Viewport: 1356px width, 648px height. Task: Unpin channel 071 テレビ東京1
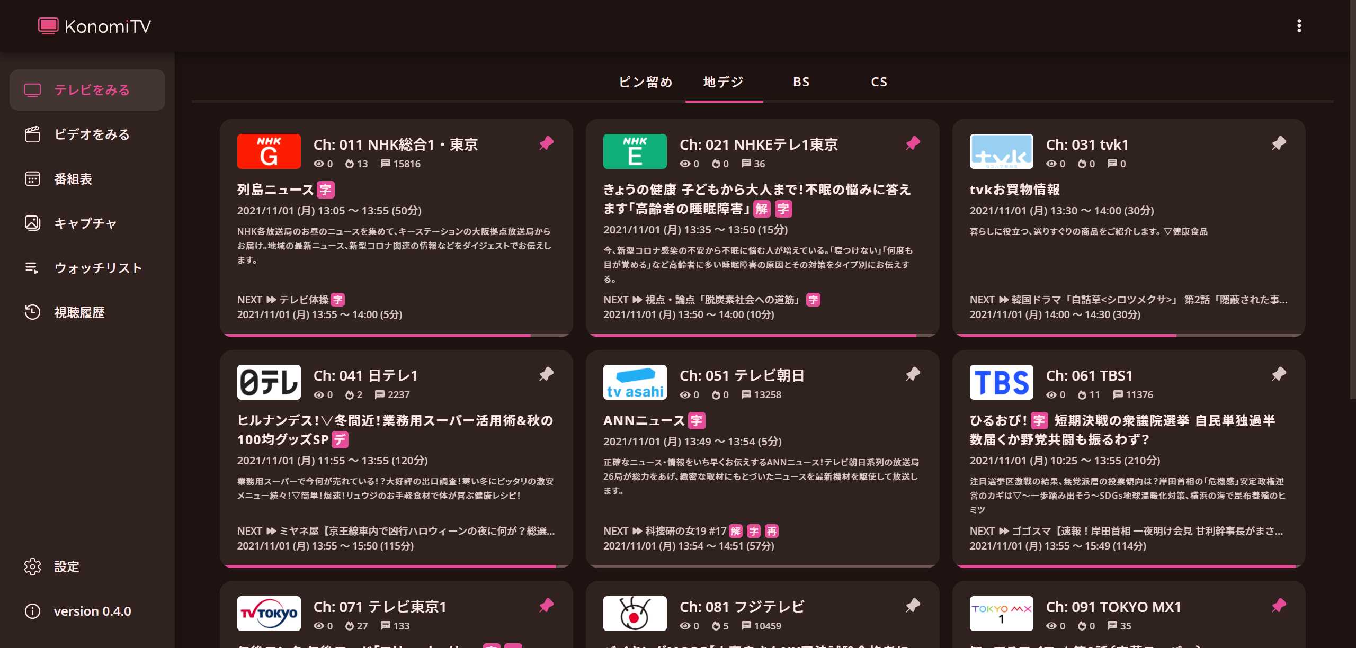(x=546, y=606)
